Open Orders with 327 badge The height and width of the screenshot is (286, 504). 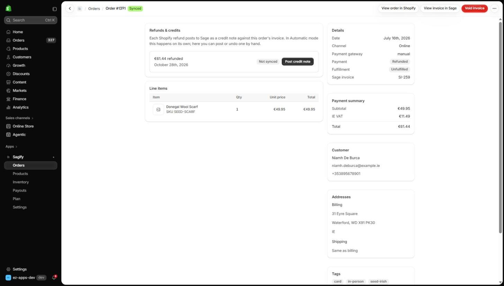[30, 40]
